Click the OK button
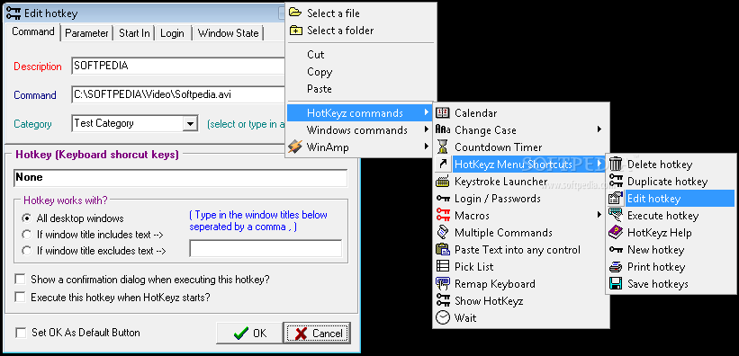This screenshot has width=739, height=356. coord(249,333)
